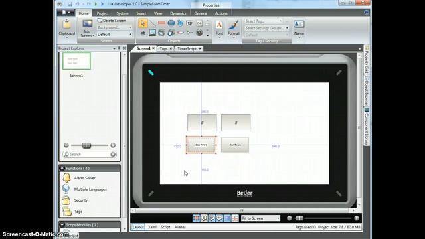Toggle the third speech-bubble button in bottom toolbar
The width and height of the screenshot is (425, 239).
click(212, 218)
